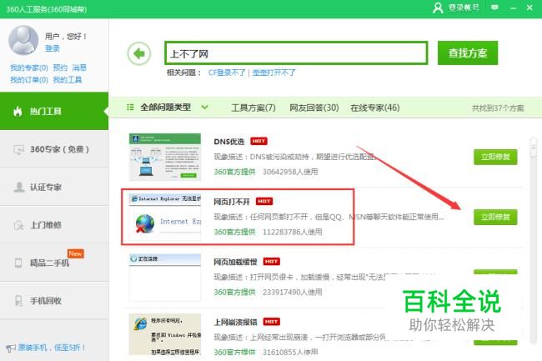The height and width of the screenshot is (361, 542).
Task: Open 认证专家 in the sidebar
Action: click(54, 187)
